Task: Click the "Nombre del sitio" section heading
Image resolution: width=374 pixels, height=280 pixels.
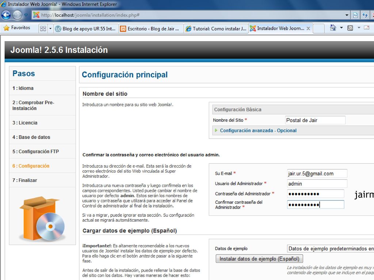Action: (105, 94)
